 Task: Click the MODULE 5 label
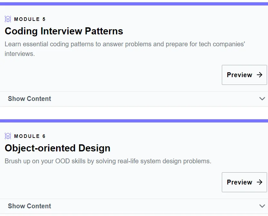click(x=30, y=19)
